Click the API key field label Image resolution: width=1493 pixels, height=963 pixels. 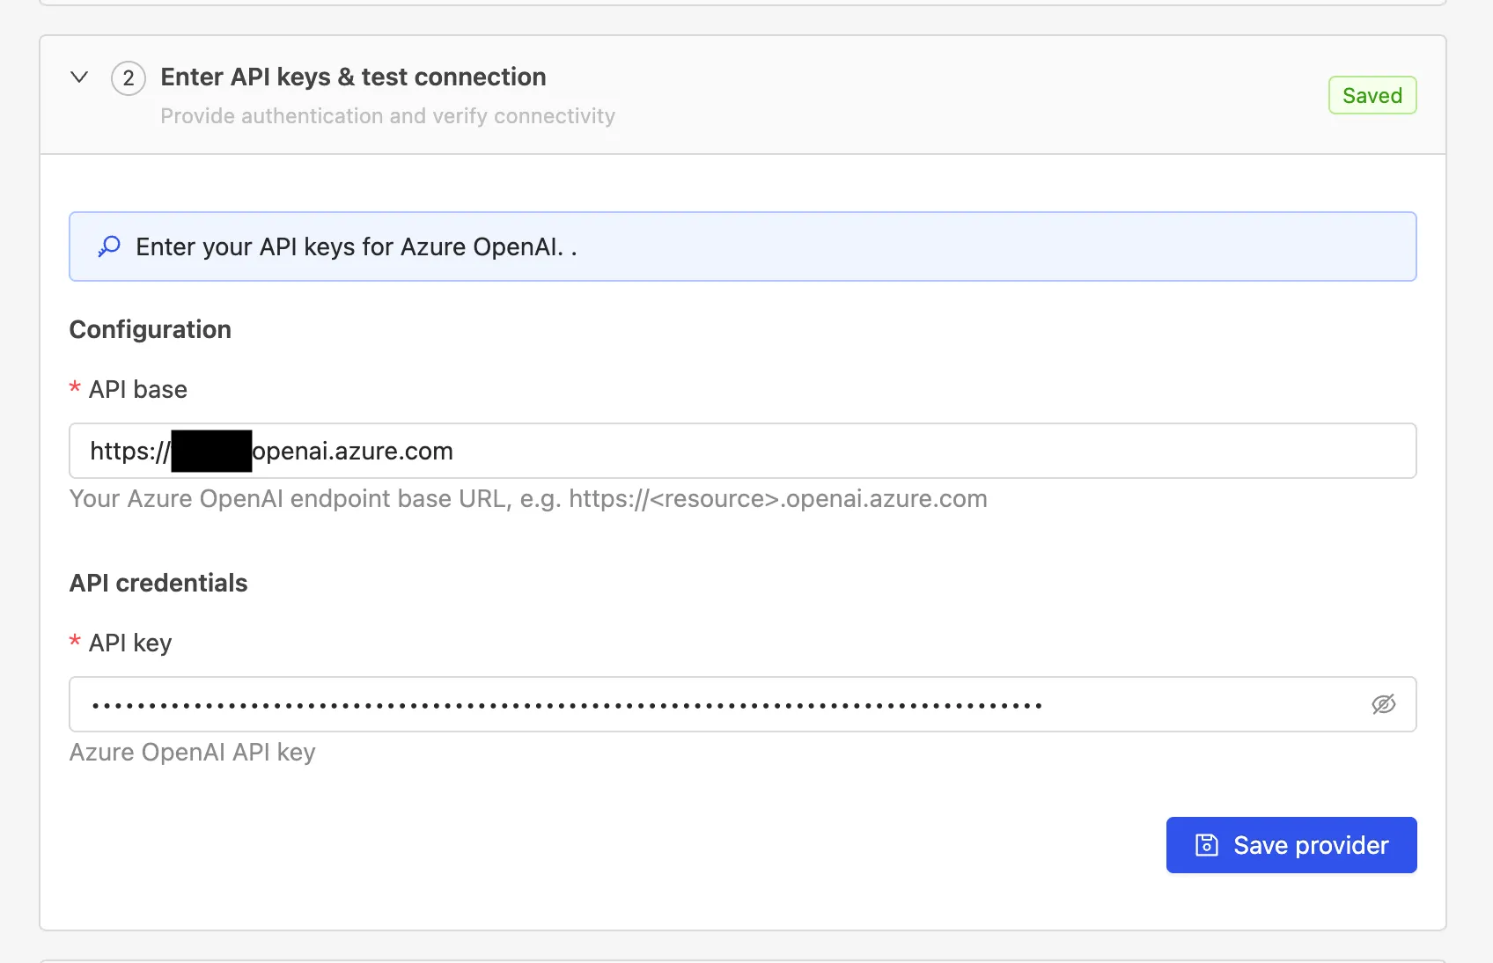click(130, 643)
